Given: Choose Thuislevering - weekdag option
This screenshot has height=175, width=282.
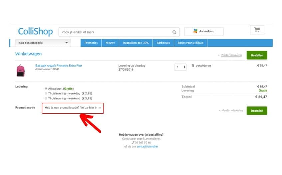Looking at the screenshot, I should (46, 94).
